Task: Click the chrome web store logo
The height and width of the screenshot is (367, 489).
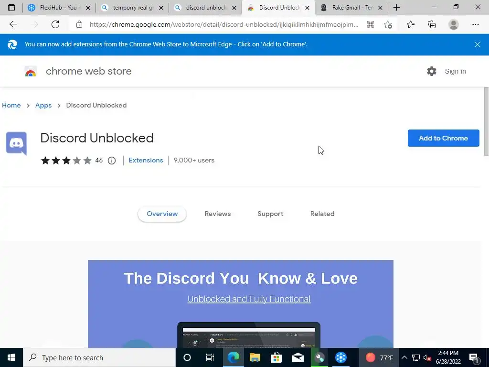Action: [31, 72]
